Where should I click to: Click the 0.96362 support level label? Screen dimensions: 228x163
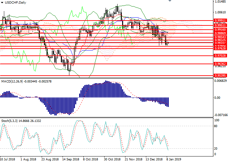[221, 64]
